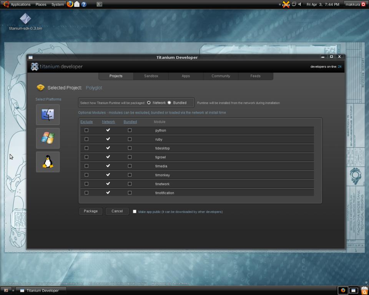
Task: Click the mail icon in top panel
Action: [77, 4]
